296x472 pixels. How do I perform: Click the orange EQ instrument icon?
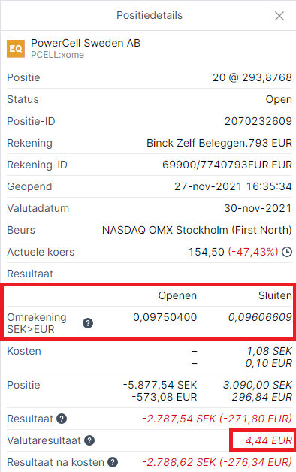pos(16,48)
